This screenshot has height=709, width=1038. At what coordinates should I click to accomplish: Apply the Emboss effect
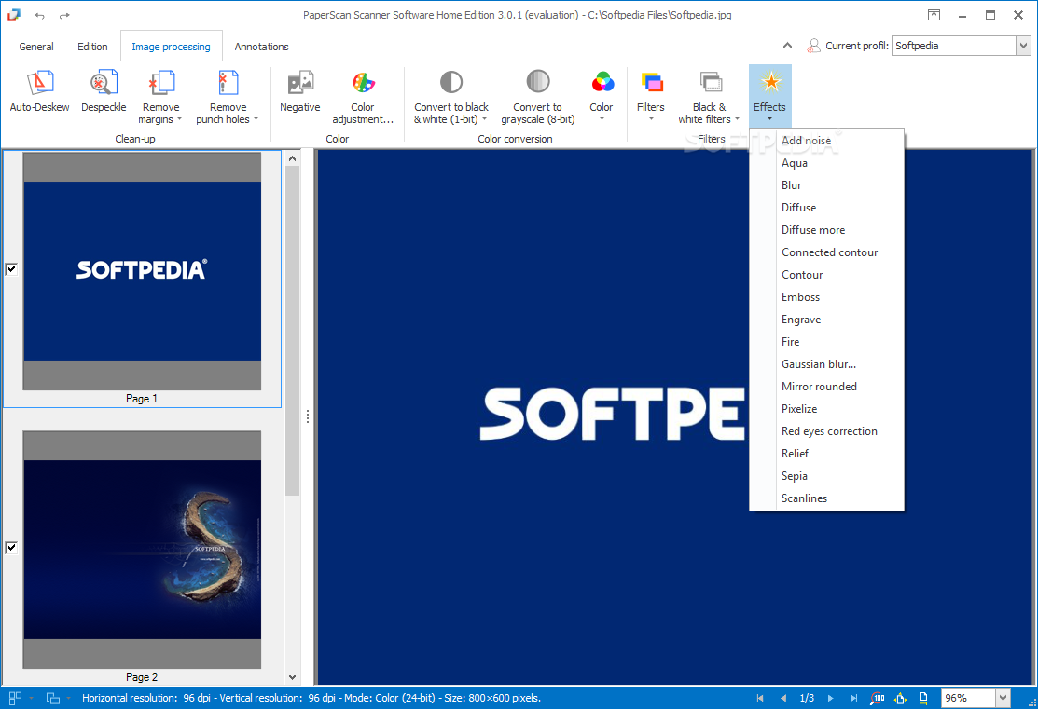coord(827,297)
